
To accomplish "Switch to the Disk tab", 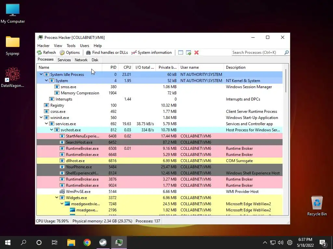I will coord(95,60).
